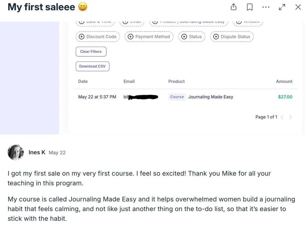Screen dimensions: 305x228
Task: Click the Product column header
Action: (x=176, y=82)
